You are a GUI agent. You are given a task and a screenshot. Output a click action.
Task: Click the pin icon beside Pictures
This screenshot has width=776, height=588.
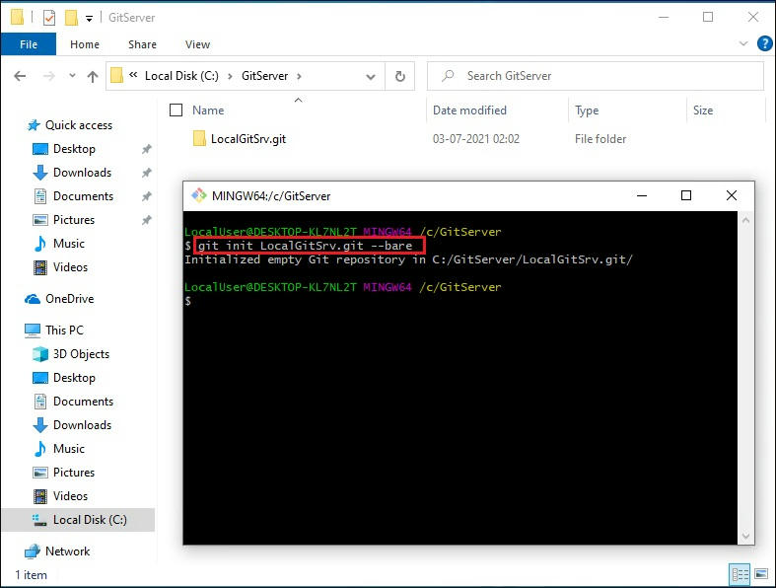coord(147,220)
